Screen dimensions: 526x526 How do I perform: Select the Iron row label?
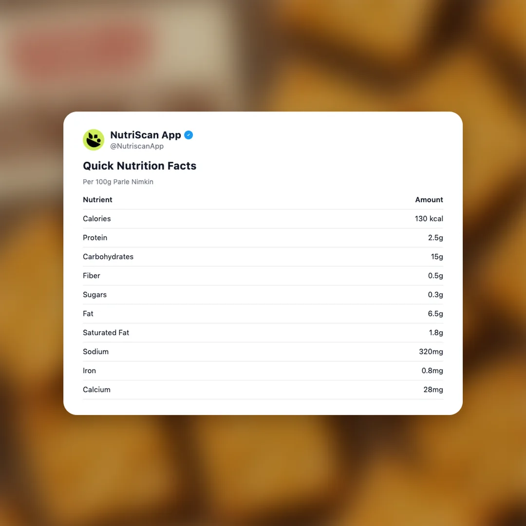click(x=89, y=371)
